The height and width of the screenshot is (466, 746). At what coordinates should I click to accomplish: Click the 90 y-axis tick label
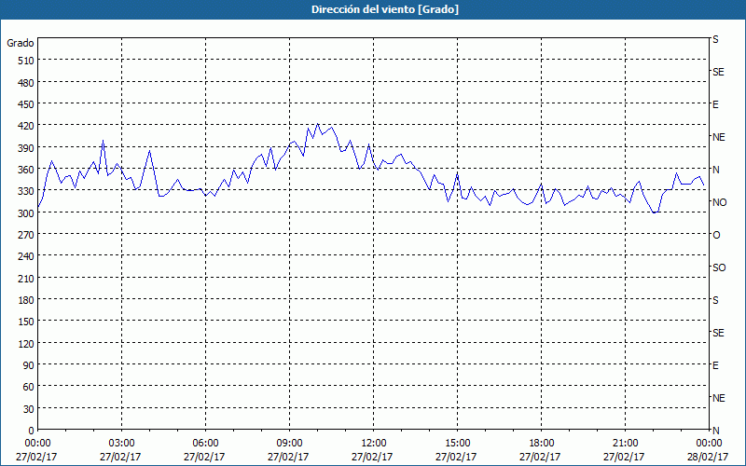[29, 365]
